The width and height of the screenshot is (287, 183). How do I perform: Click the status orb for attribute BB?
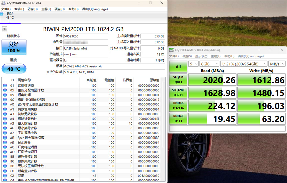pyautogui.click(x=5, y=166)
